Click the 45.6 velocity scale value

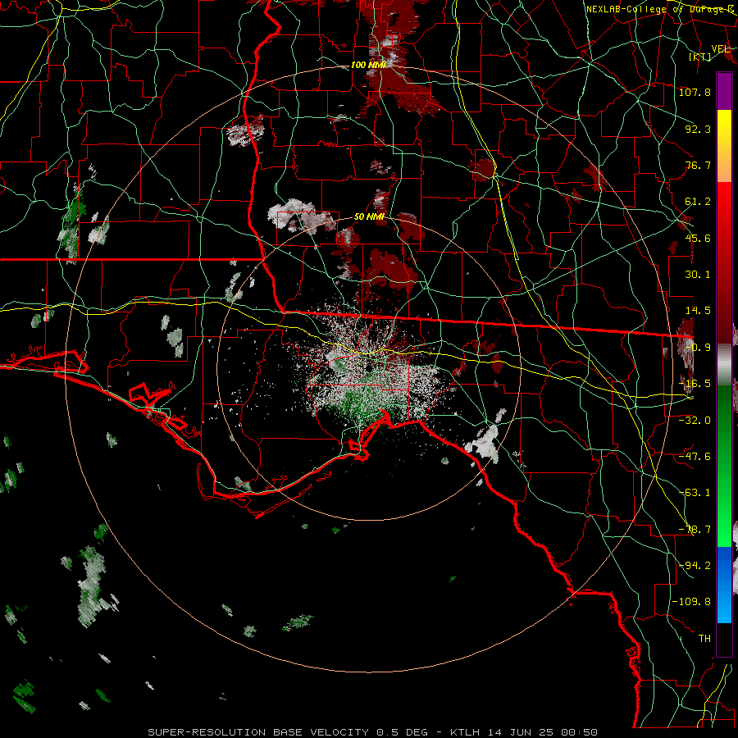coord(698,238)
